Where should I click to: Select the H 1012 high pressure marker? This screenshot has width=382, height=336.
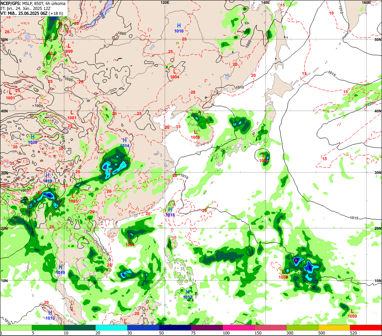(x=188, y=294)
